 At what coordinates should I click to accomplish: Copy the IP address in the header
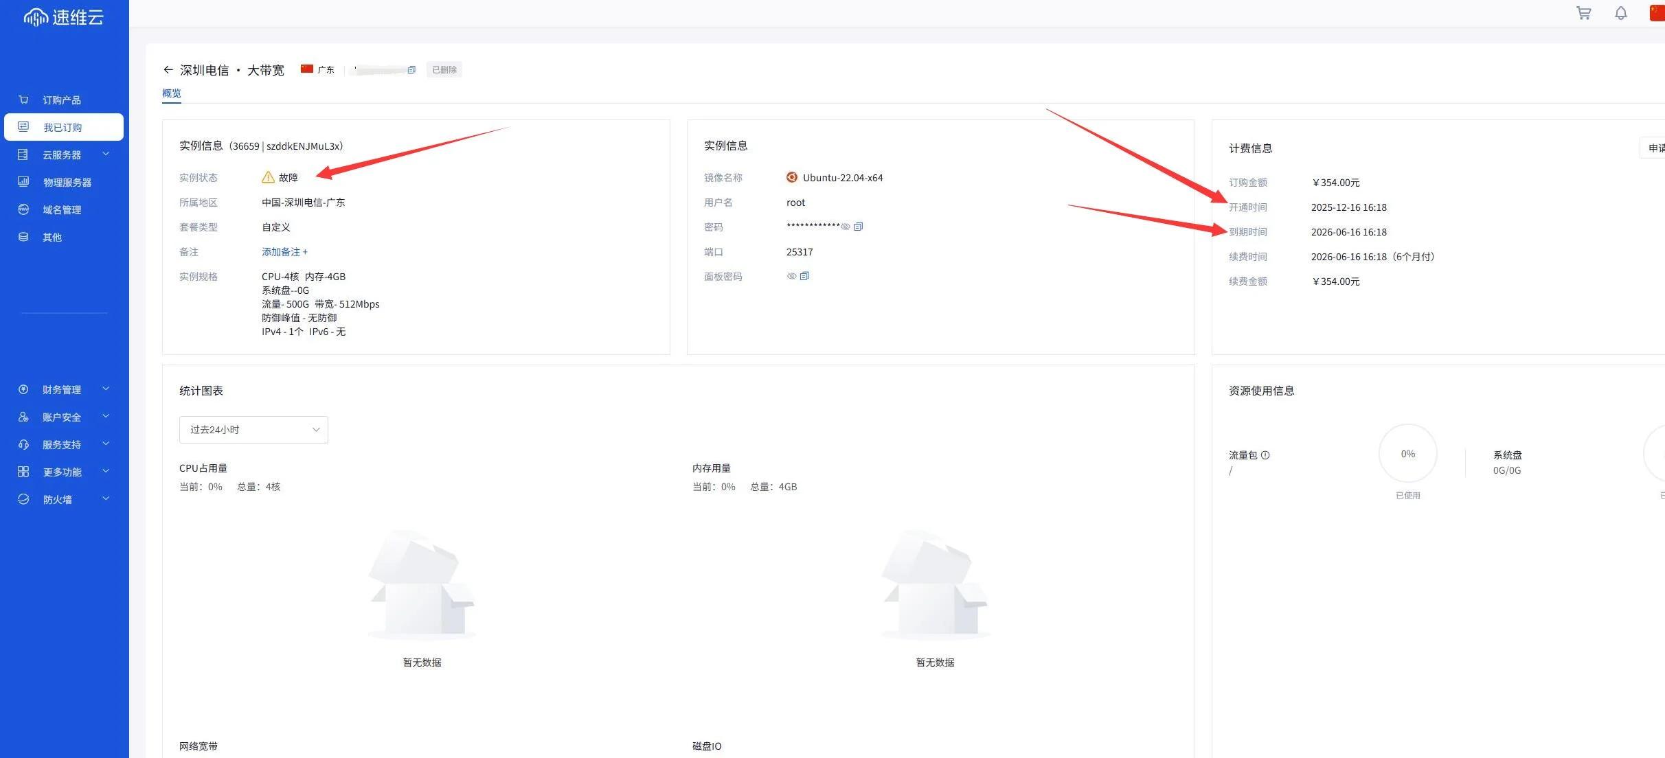(411, 70)
